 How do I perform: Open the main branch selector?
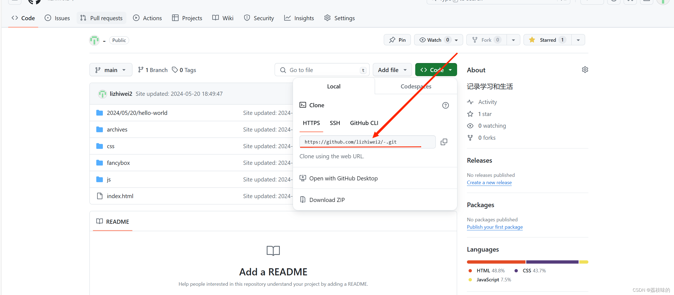point(111,70)
